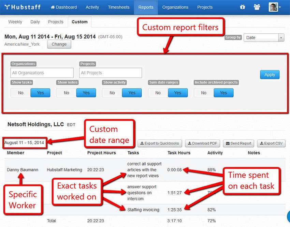Click the 1:25:35 task hours value
This screenshot has width=290, height=227.
(175, 210)
